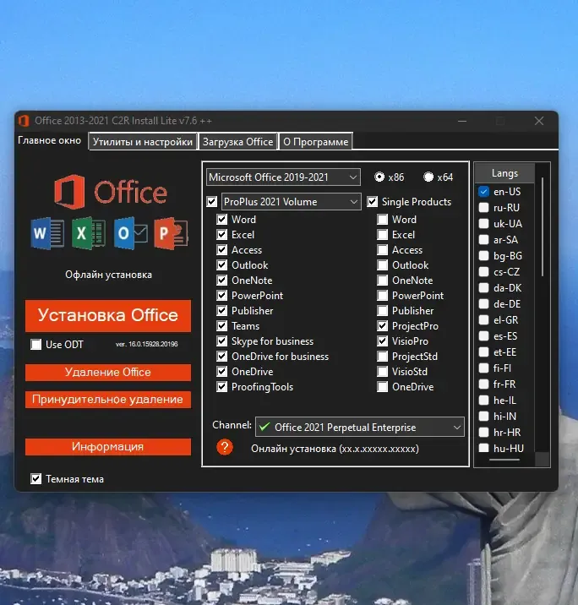
Task: Switch to the Утилиты и настройки tab
Action: [x=143, y=142]
